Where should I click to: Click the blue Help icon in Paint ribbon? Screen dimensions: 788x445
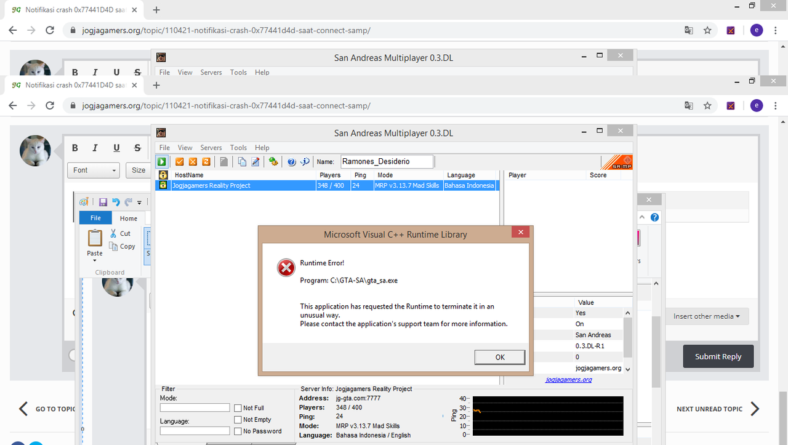tap(654, 217)
